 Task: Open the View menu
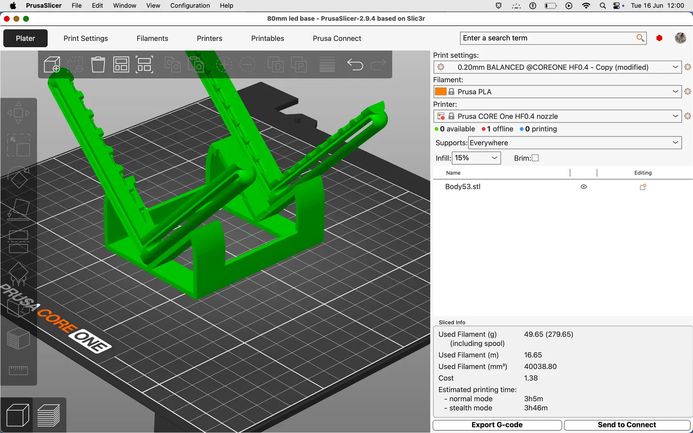click(153, 6)
